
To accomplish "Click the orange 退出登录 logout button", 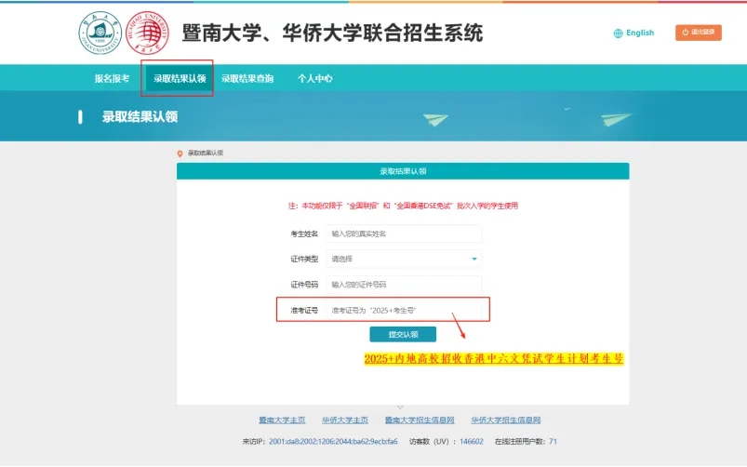I will pos(698,33).
